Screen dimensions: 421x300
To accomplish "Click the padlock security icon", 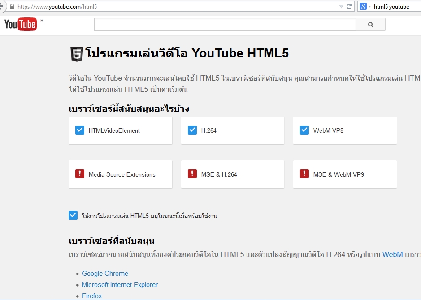I will point(12,6).
